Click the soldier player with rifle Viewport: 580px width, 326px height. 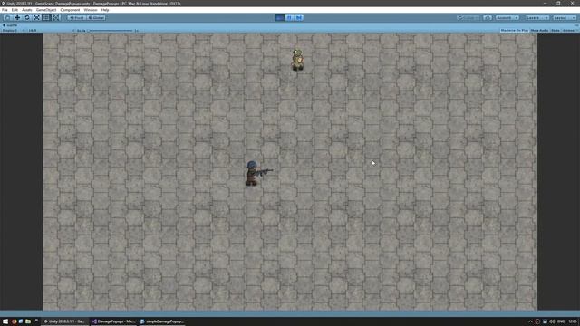(x=258, y=173)
